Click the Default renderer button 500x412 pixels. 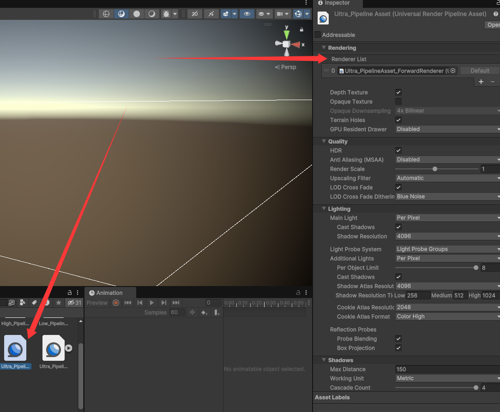tap(480, 71)
